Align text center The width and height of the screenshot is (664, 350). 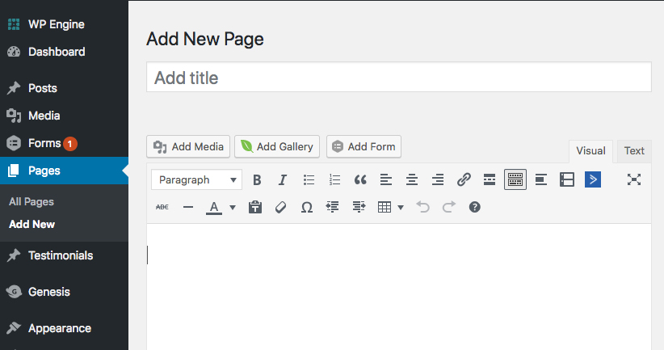[x=412, y=180]
